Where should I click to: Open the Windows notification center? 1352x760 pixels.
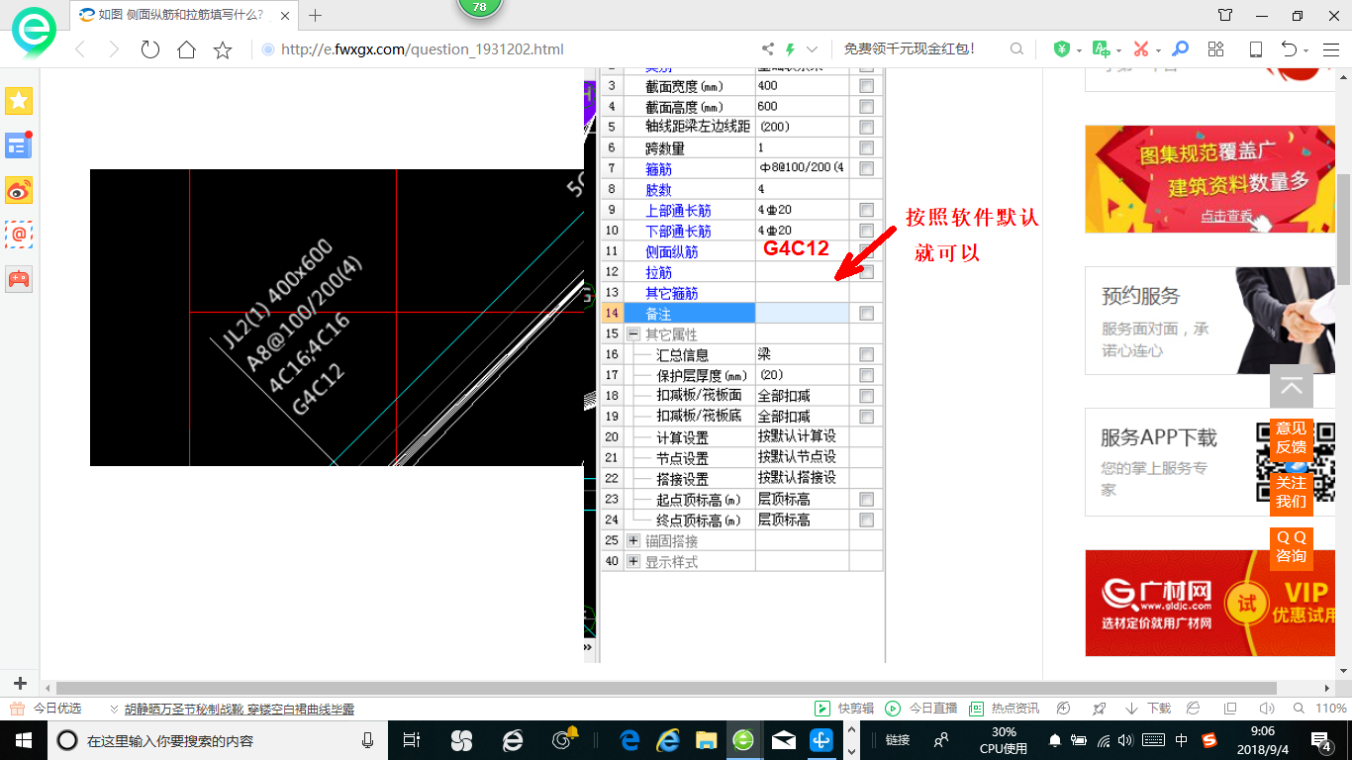coord(1321,739)
